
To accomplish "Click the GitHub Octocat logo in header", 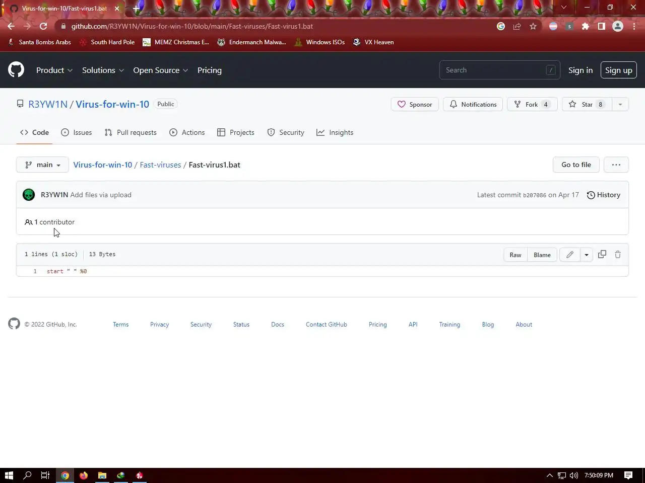I will point(16,69).
